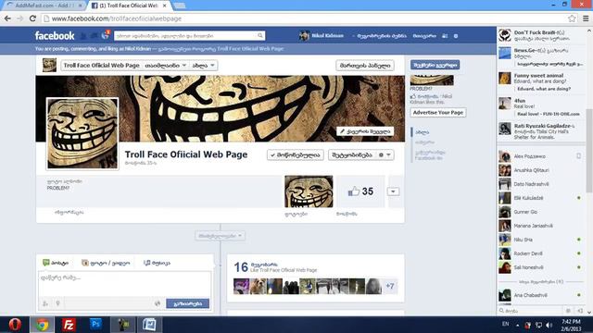Expand arrow next to the 35 likes box
Image resolution: width=593 pixels, height=333 pixels.
coord(393,191)
